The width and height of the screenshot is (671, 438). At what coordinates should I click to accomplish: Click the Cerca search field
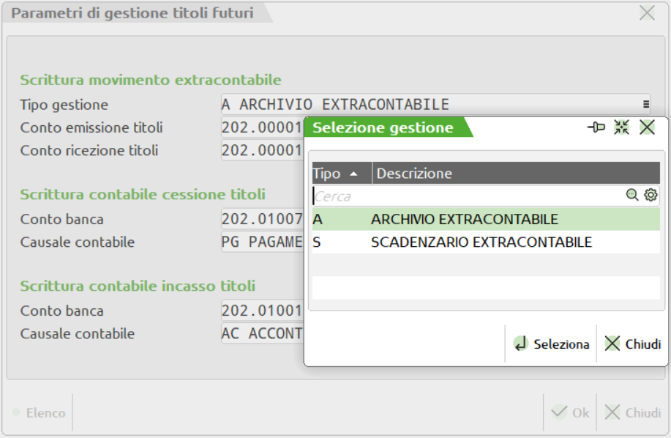[x=467, y=196]
